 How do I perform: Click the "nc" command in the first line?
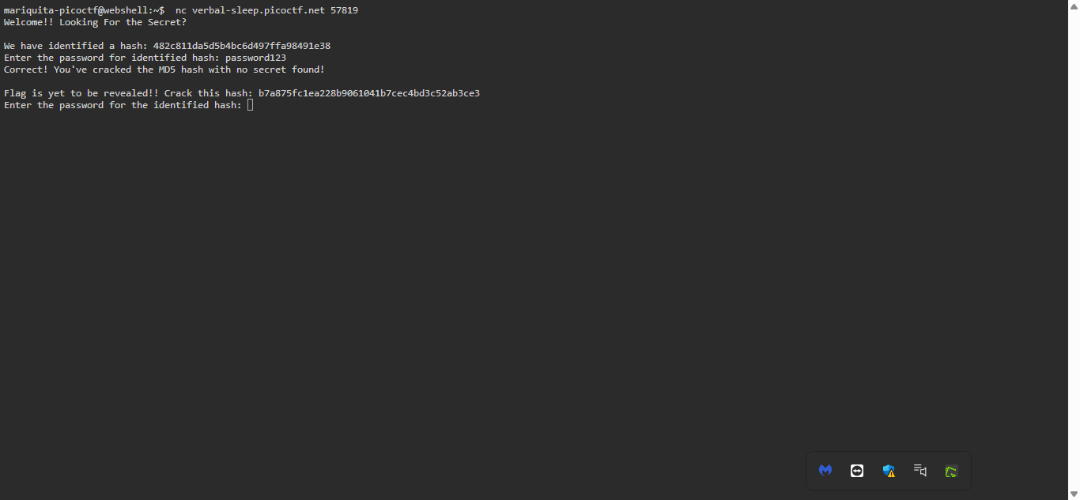point(180,10)
